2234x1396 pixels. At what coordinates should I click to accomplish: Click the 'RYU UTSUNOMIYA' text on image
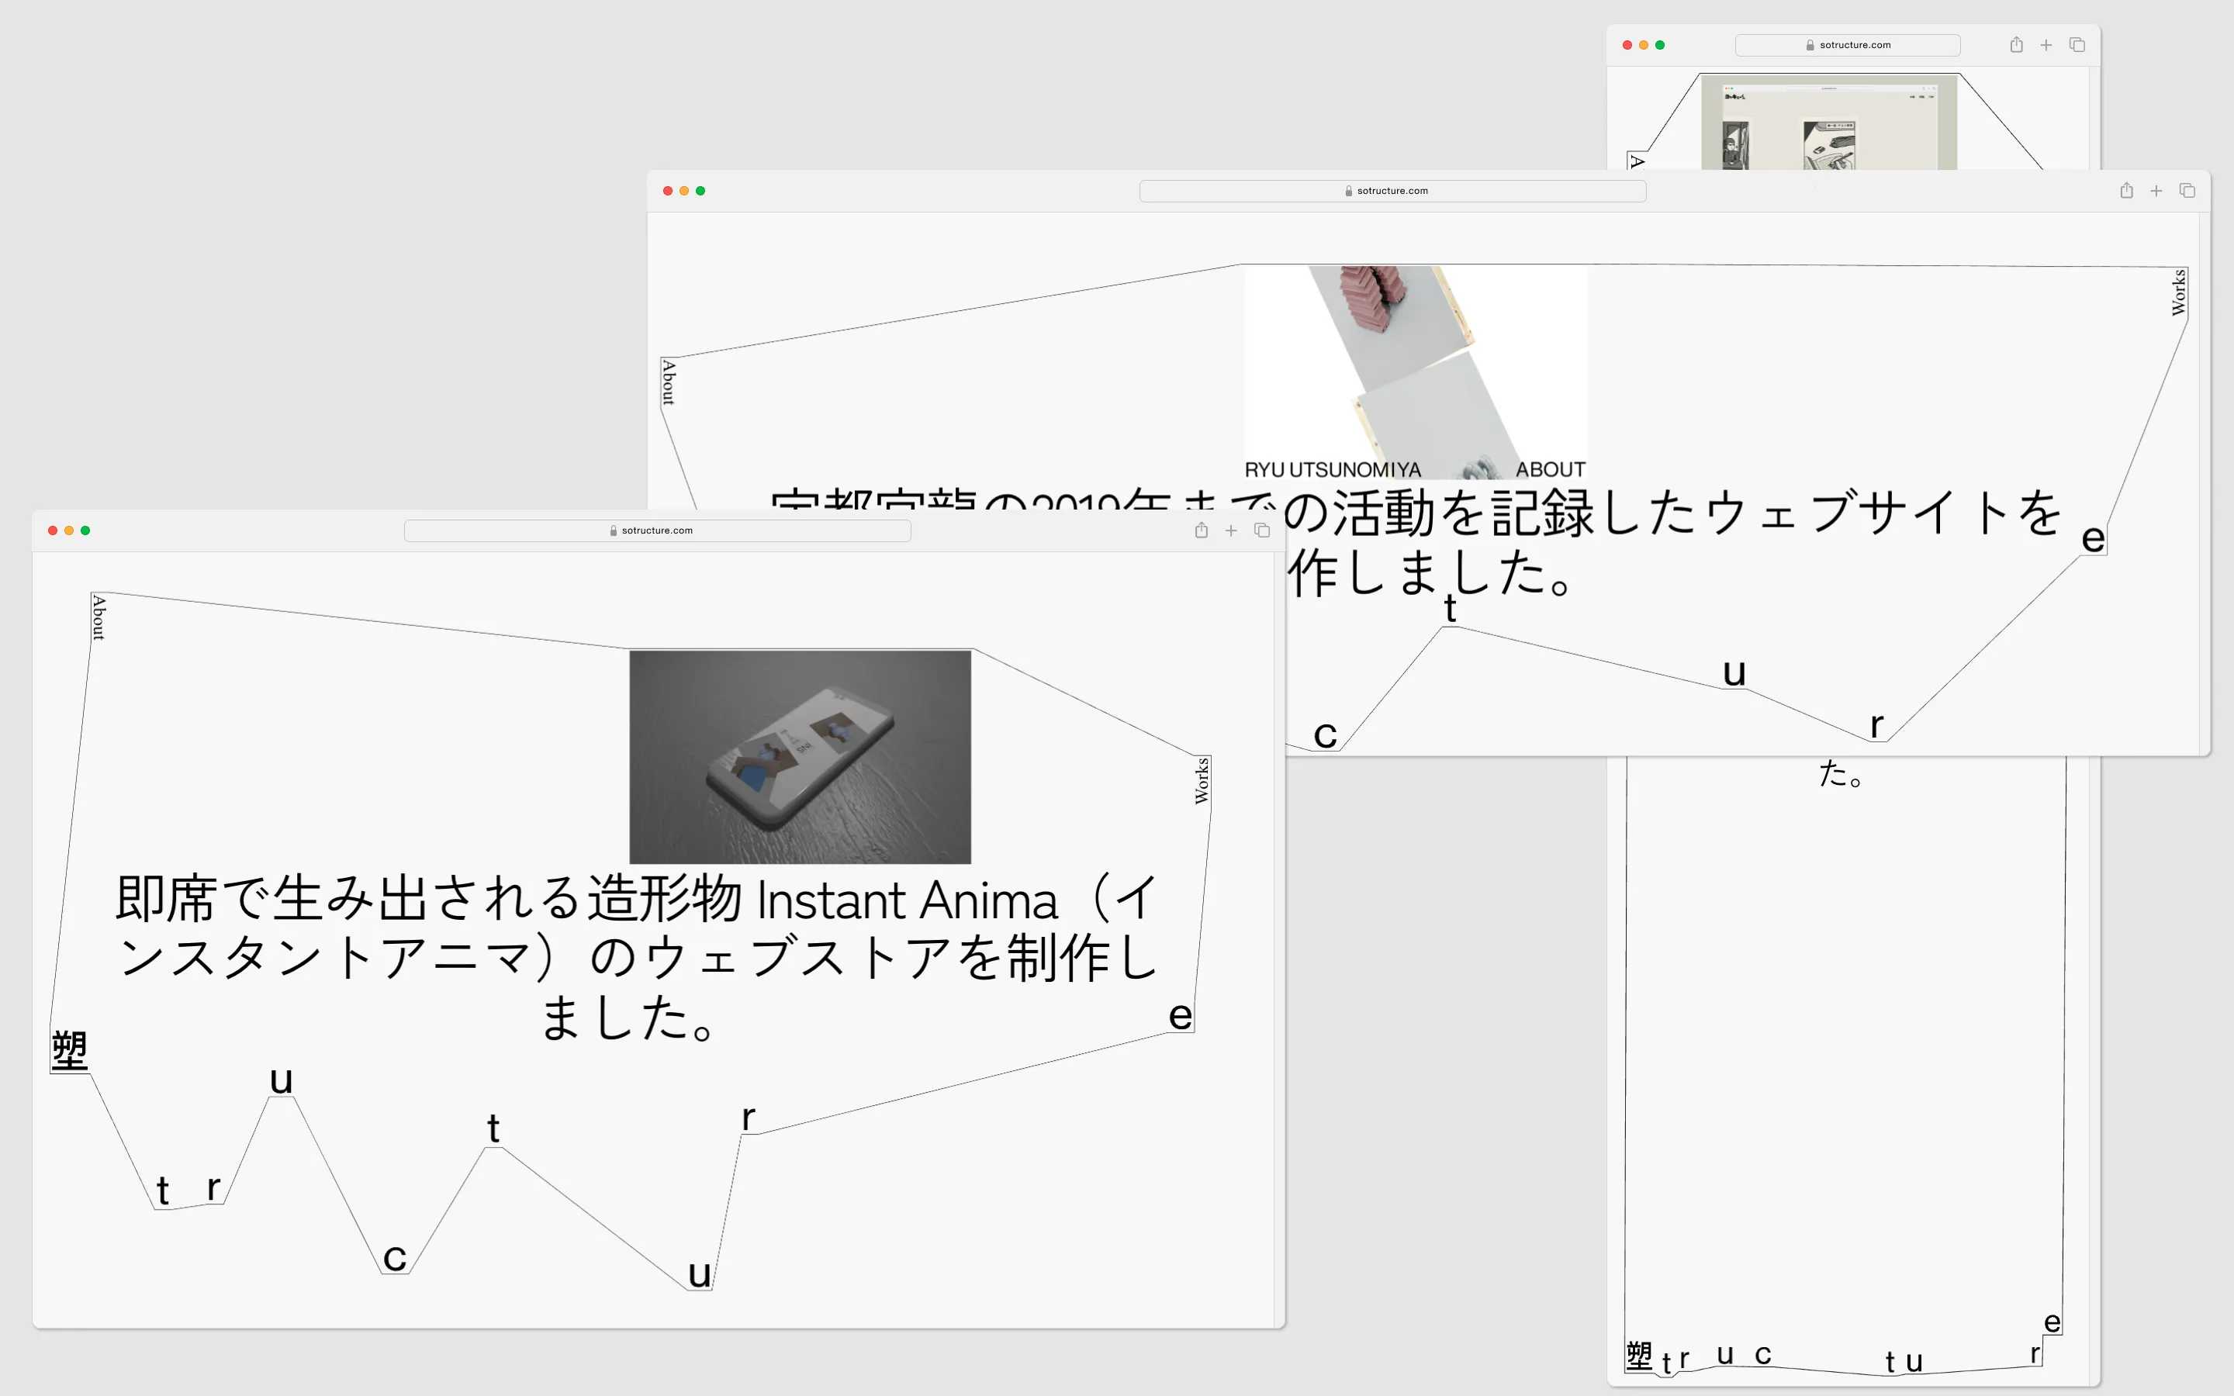tap(1332, 469)
